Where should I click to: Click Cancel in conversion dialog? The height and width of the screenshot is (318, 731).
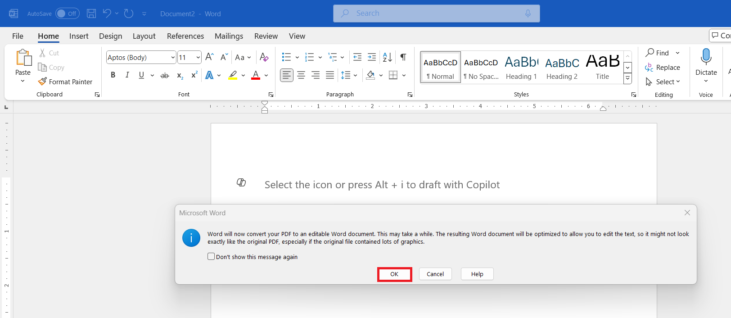(x=435, y=274)
